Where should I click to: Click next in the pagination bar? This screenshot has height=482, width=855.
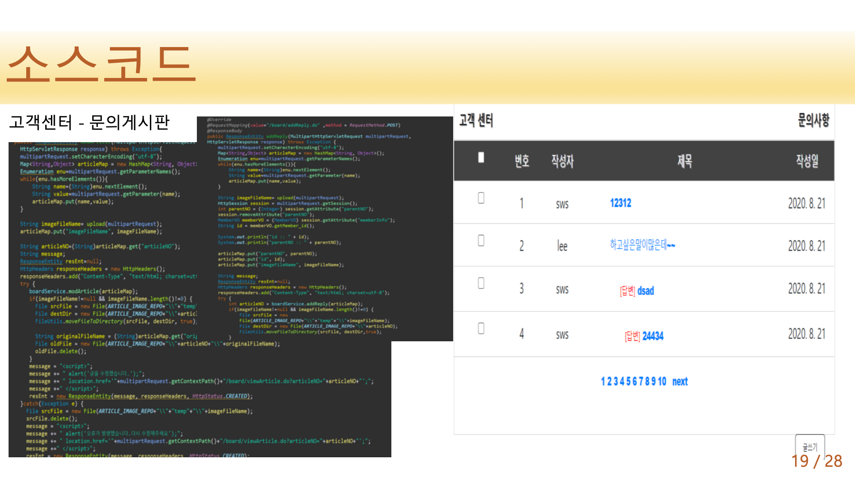pos(680,381)
